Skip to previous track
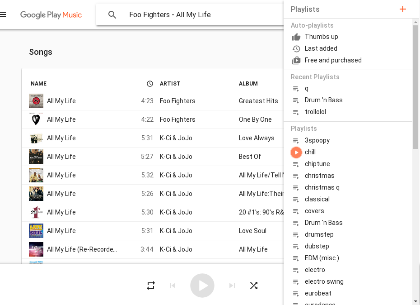Screen dimensions: 420x305 173,286
